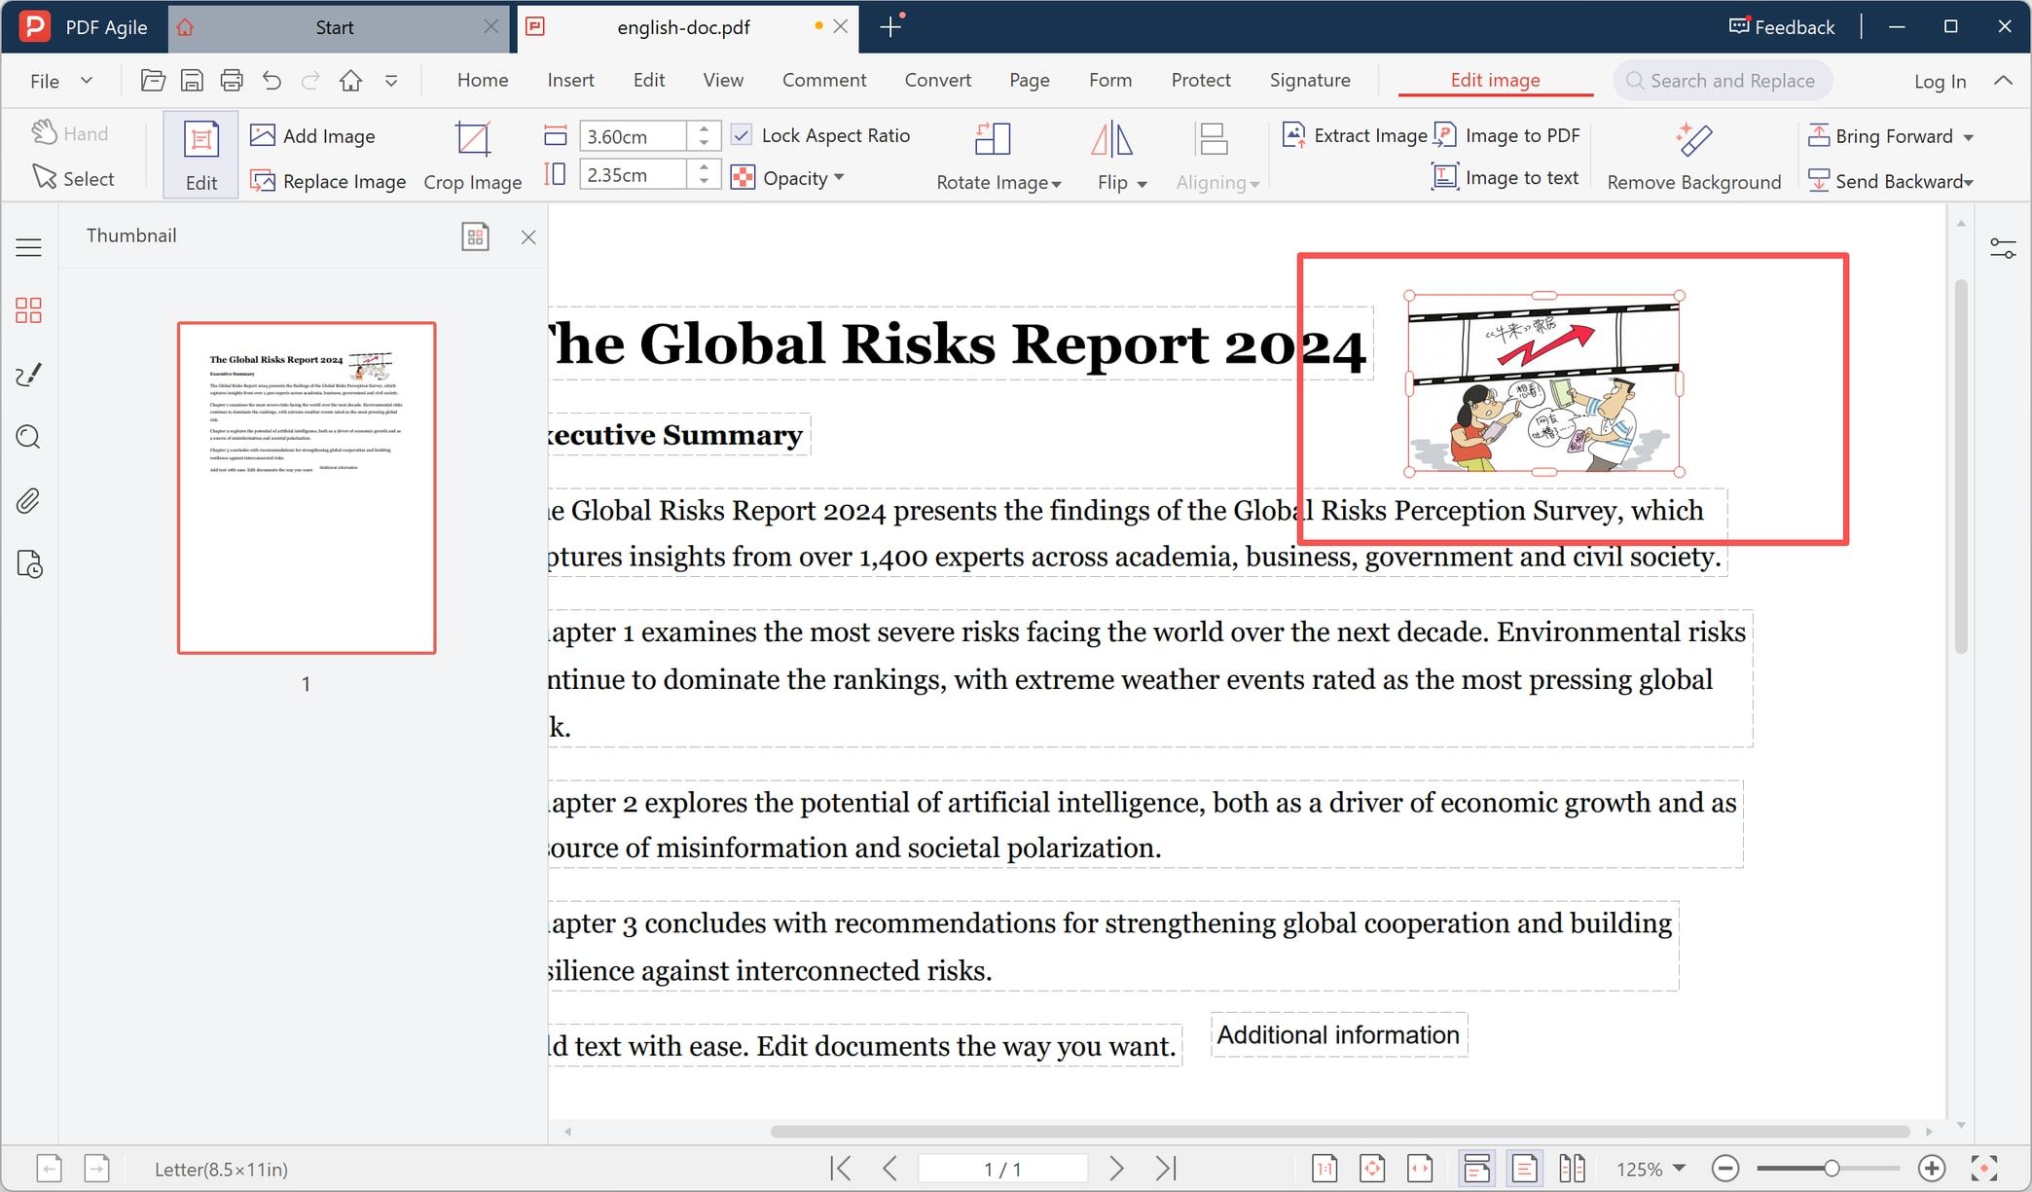Go to the last page
The image size is (2032, 1192).
pos(1166,1168)
